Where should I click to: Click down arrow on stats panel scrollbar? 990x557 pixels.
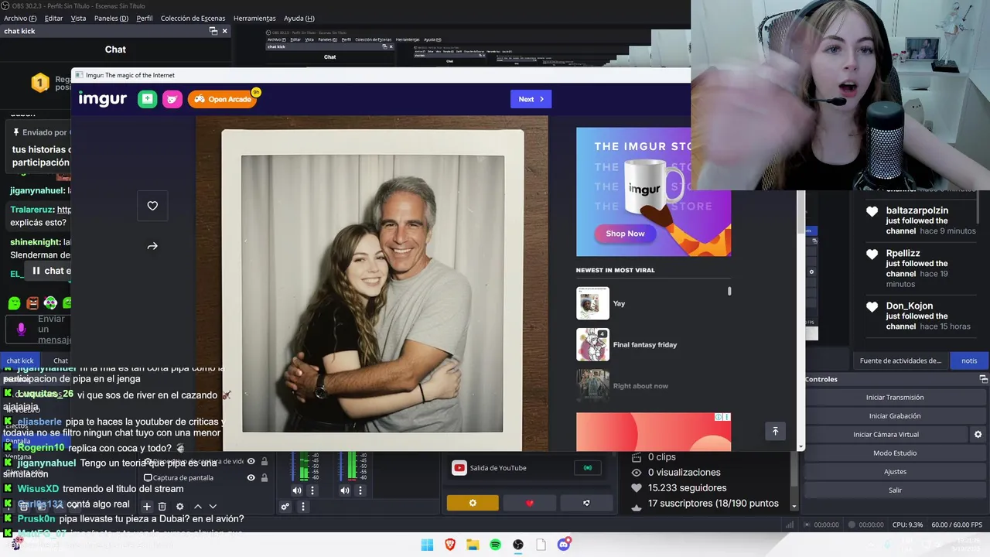(x=794, y=506)
